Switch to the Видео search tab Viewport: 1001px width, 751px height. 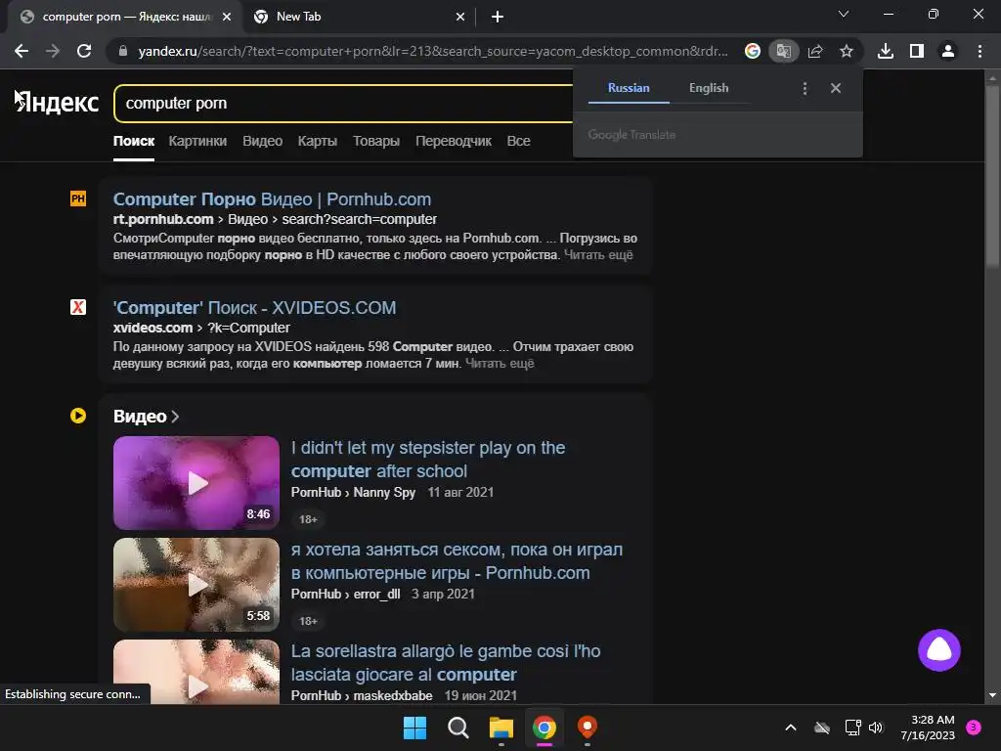coord(262,141)
